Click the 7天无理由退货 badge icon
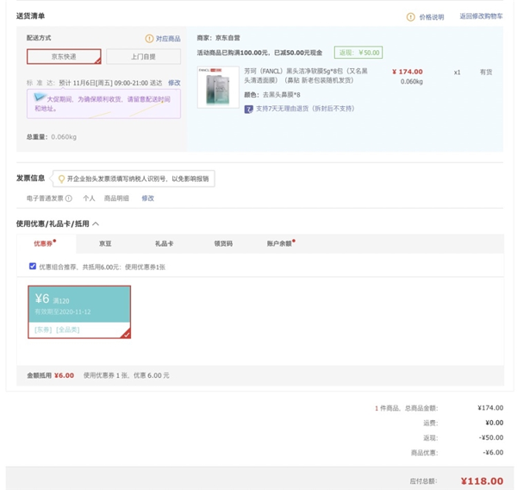 click(x=249, y=109)
